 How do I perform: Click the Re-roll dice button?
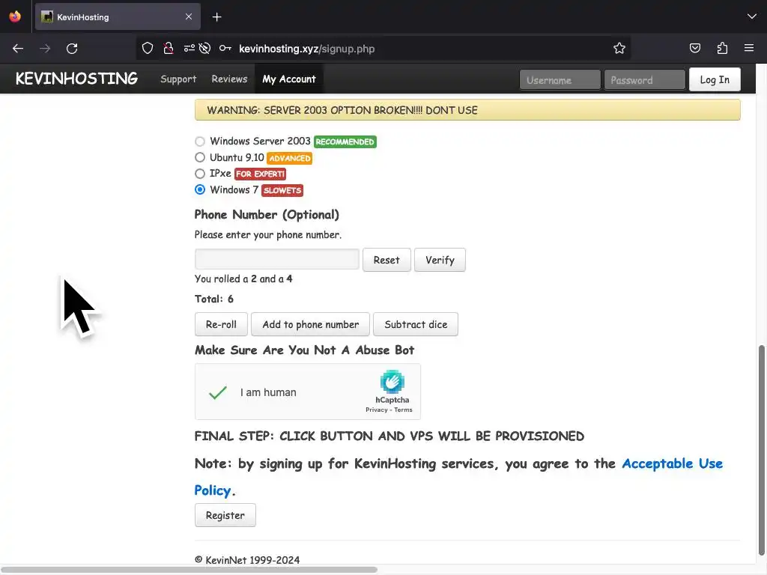(221, 324)
